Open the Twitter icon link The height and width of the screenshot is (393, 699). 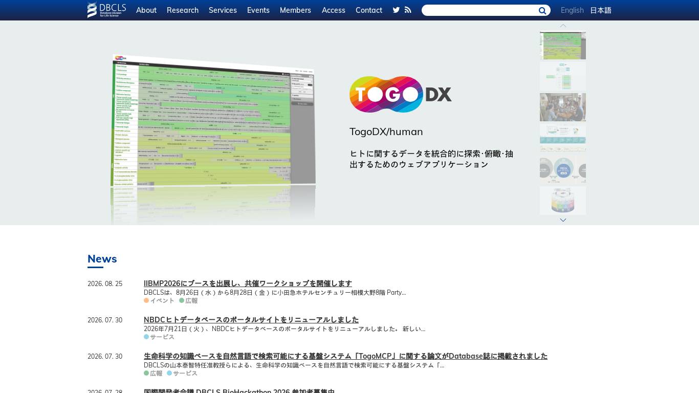[396, 10]
